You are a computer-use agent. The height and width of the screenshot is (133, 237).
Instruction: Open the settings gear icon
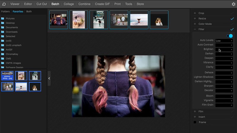coord(233,4)
